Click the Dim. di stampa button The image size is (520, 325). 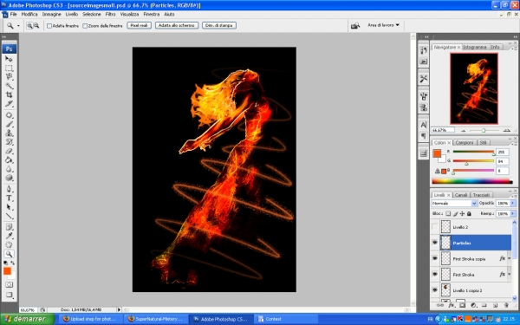(x=219, y=25)
